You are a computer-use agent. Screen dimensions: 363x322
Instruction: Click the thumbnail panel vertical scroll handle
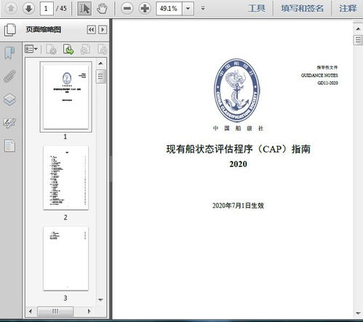click(x=100, y=76)
